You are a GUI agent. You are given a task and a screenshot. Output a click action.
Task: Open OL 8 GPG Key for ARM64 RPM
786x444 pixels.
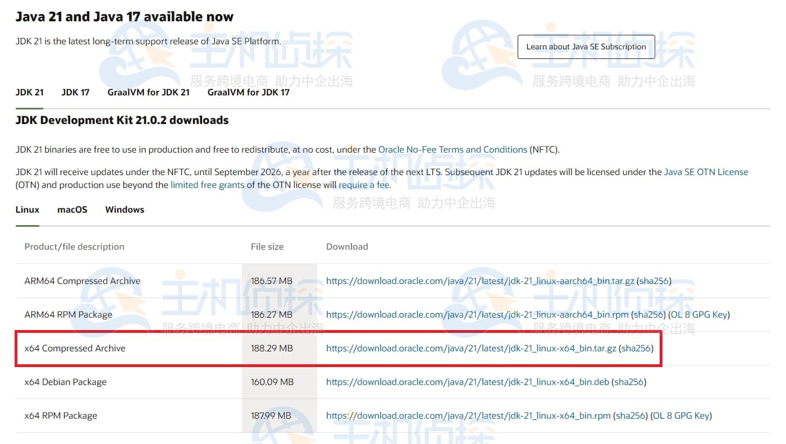click(x=700, y=314)
